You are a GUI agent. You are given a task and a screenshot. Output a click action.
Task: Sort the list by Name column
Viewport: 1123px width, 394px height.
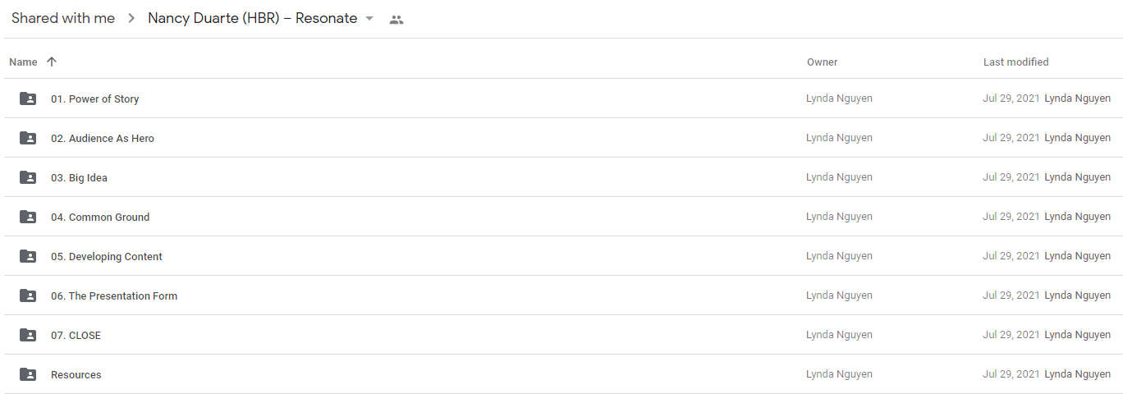[x=23, y=62]
